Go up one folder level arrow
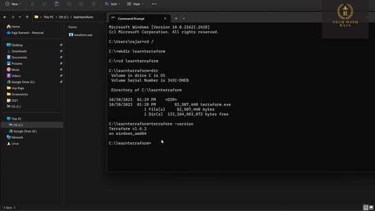Screen dimensions: 375x211 pos(28,17)
